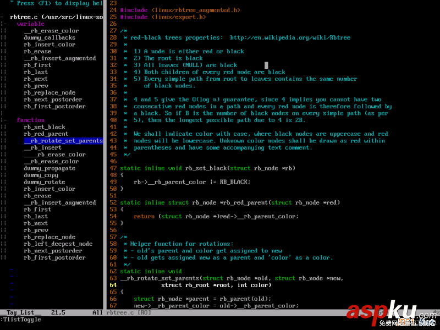Click '#include <linux/rbtree_augmented.h>' line
Screen dimensions: 440x330
180,10
